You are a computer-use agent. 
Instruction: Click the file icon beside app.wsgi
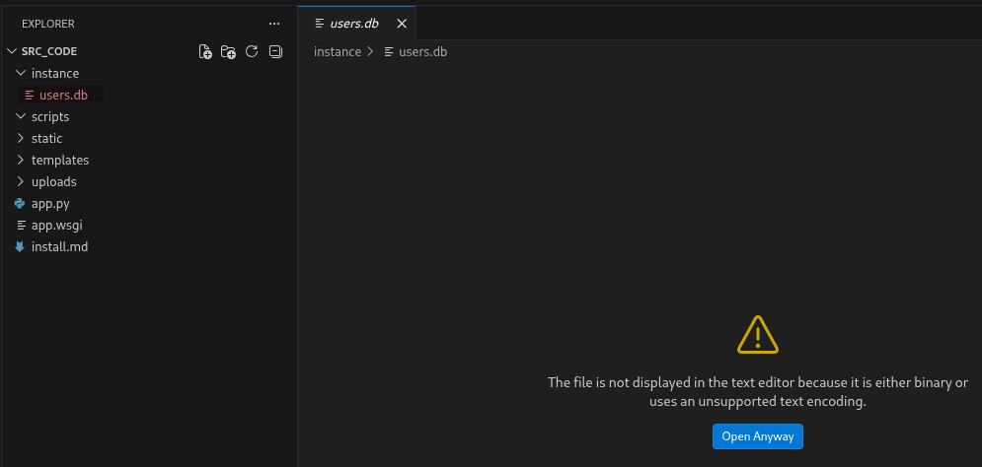(x=22, y=225)
